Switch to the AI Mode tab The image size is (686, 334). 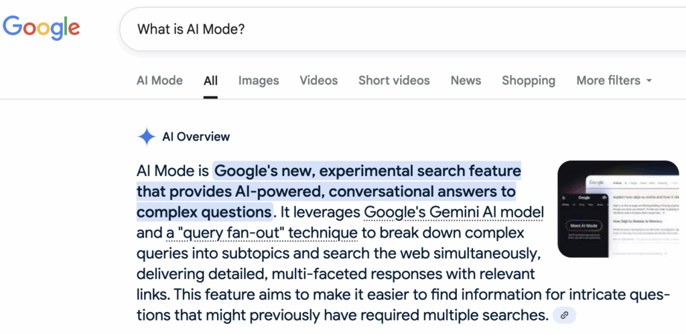(x=159, y=80)
